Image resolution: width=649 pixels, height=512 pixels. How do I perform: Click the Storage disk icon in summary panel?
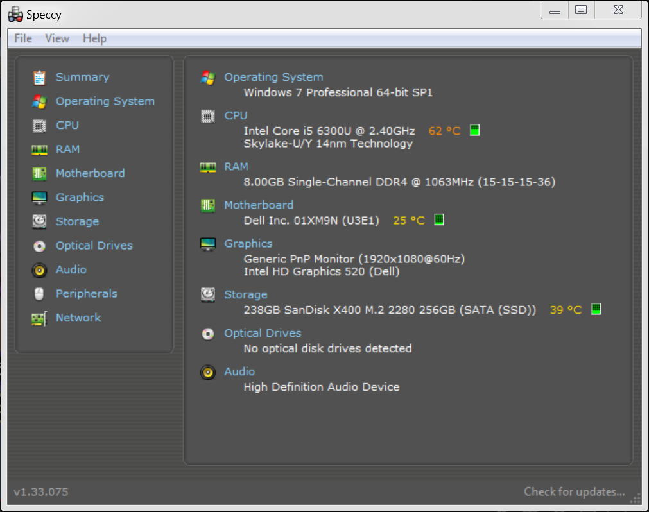[x=208, y=295]
